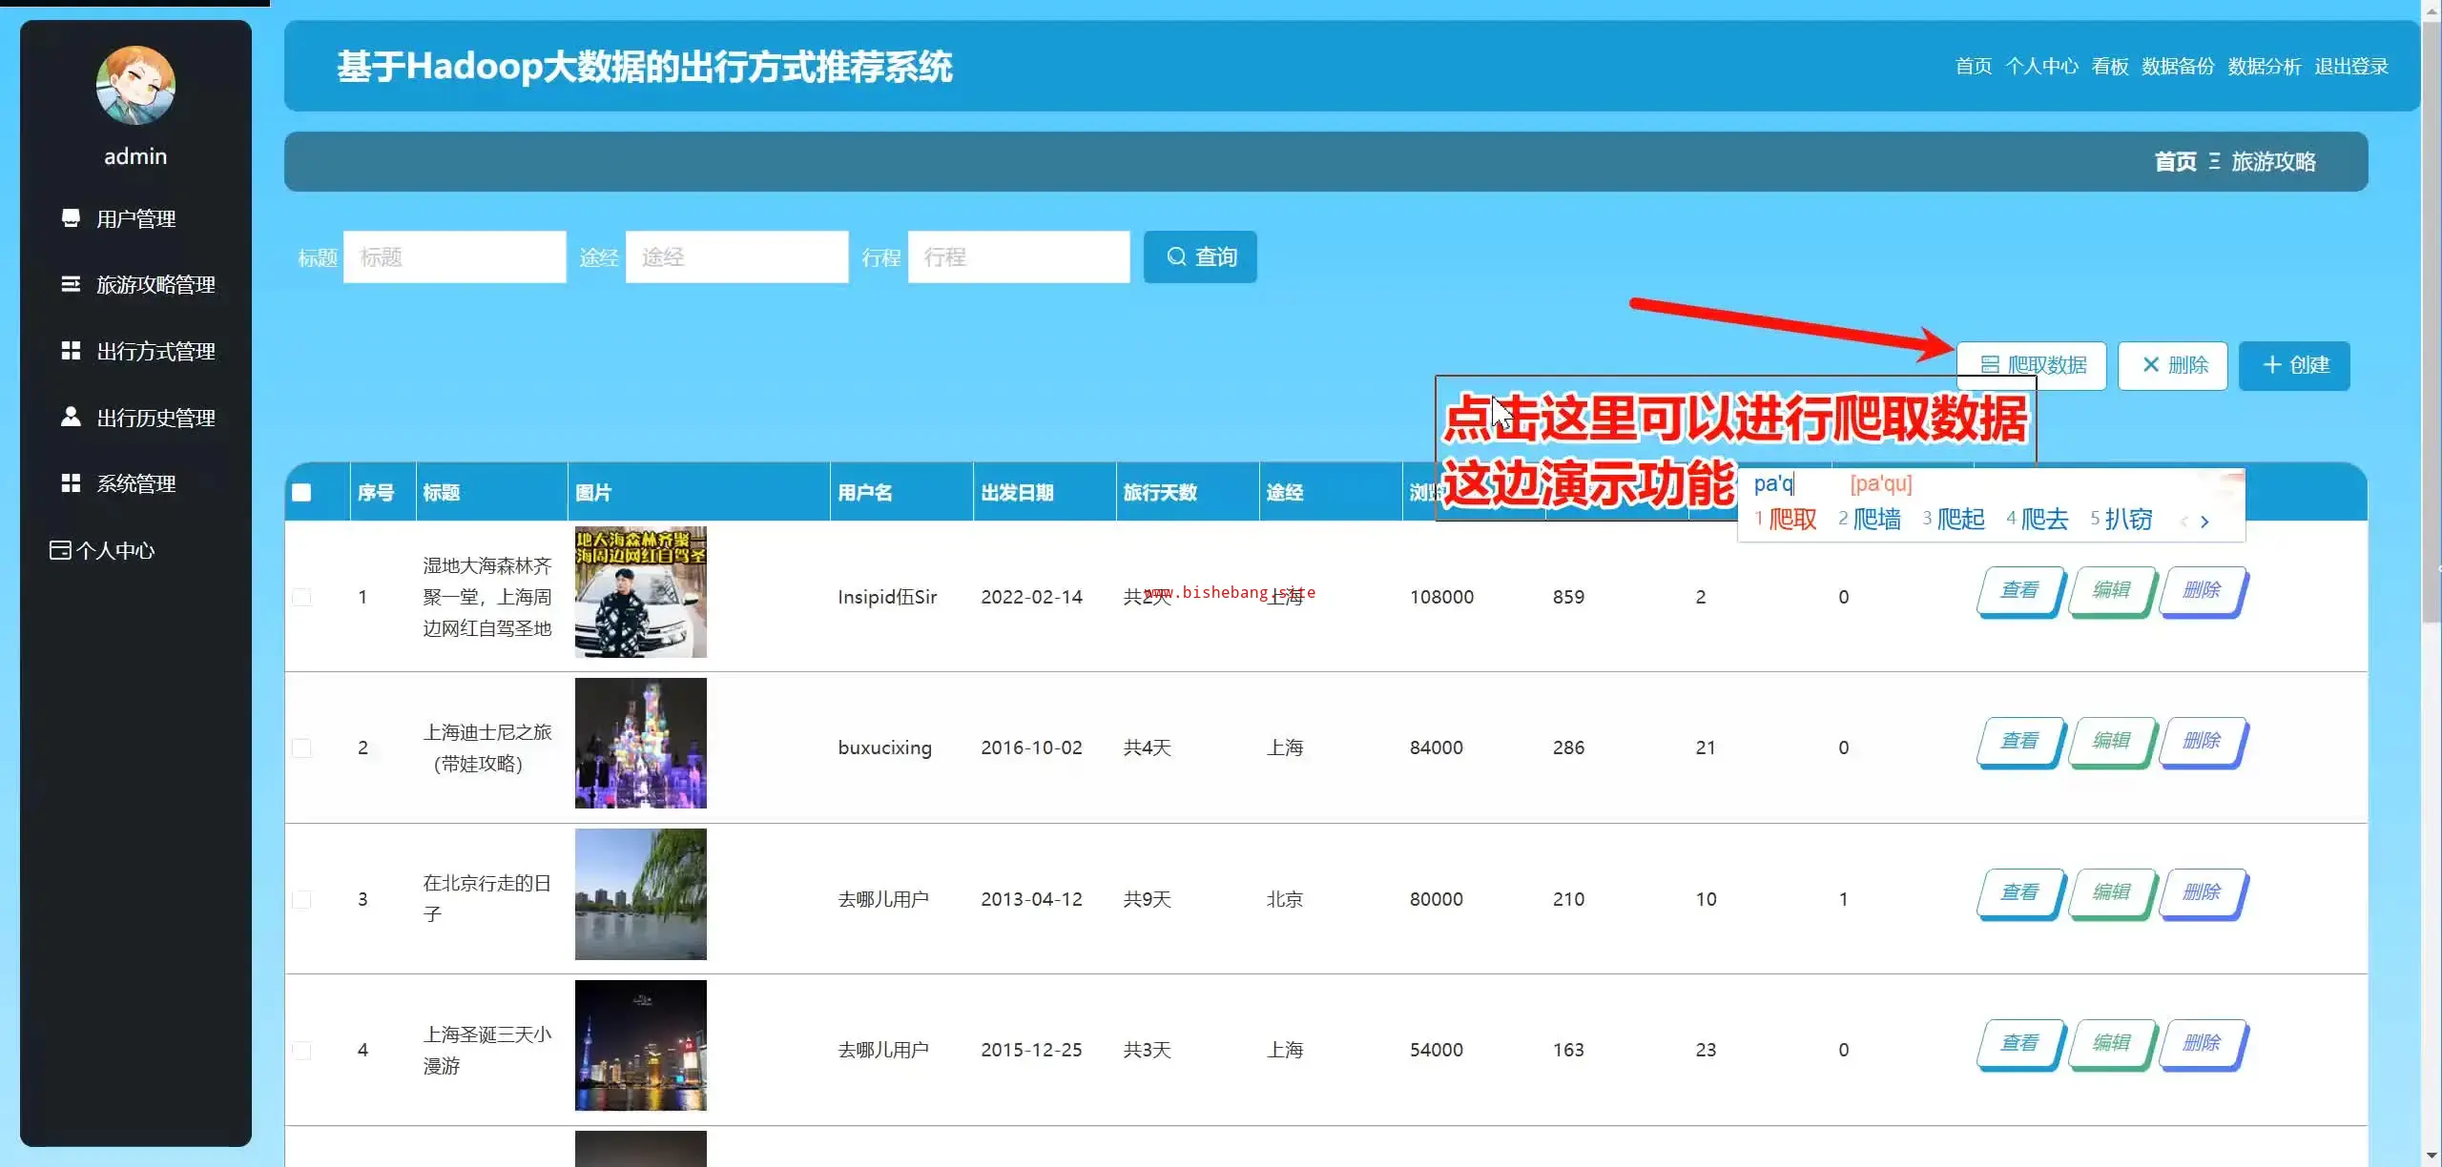The height and width of the screenshot is (1167, 2442).
Task: Check the checkbox for row 3
Action: click(x=301, y=899)
